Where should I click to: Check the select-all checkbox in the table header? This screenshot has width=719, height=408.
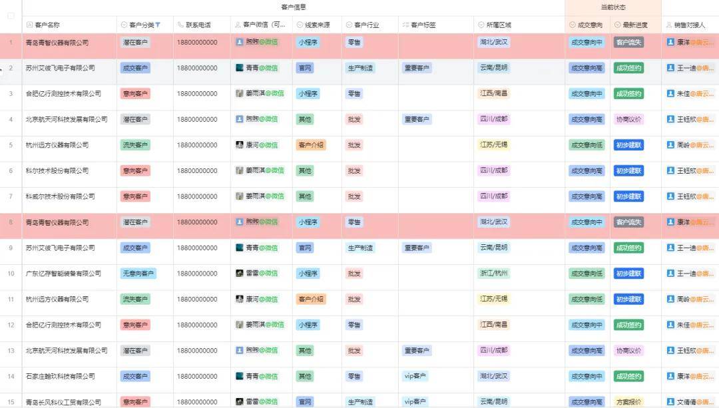tap(11, 16)
